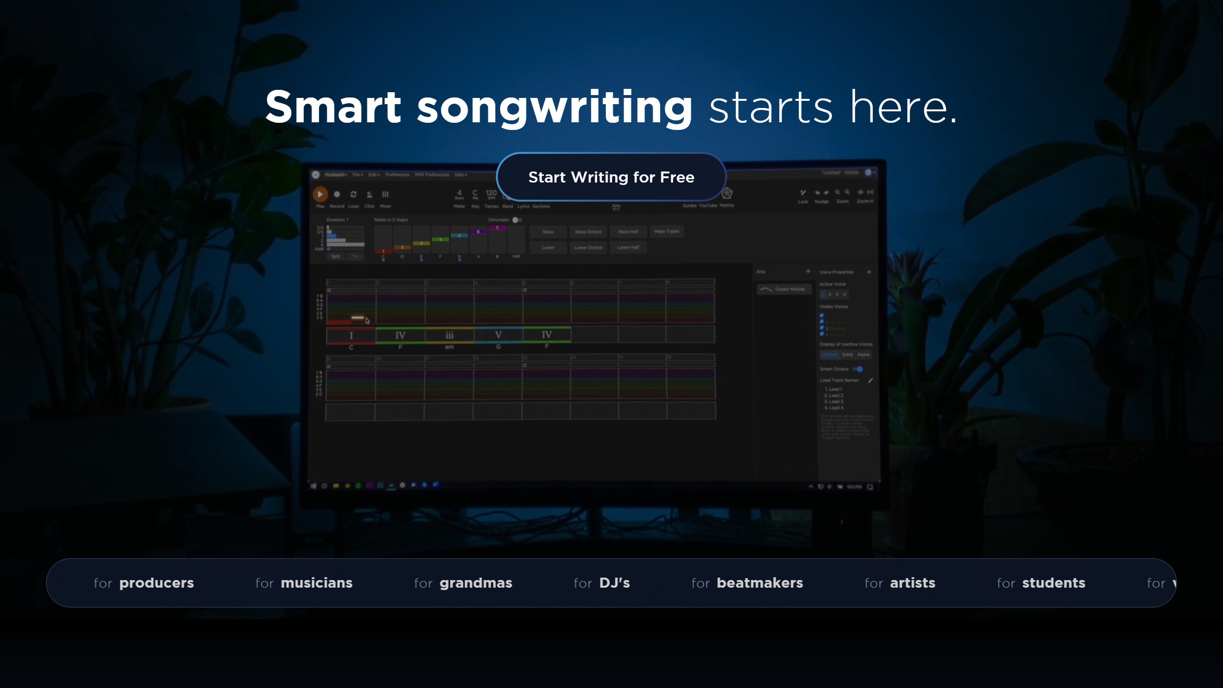Click the Lower Half button
This screenshot has height=688, width=1223.
coord(628,247)
